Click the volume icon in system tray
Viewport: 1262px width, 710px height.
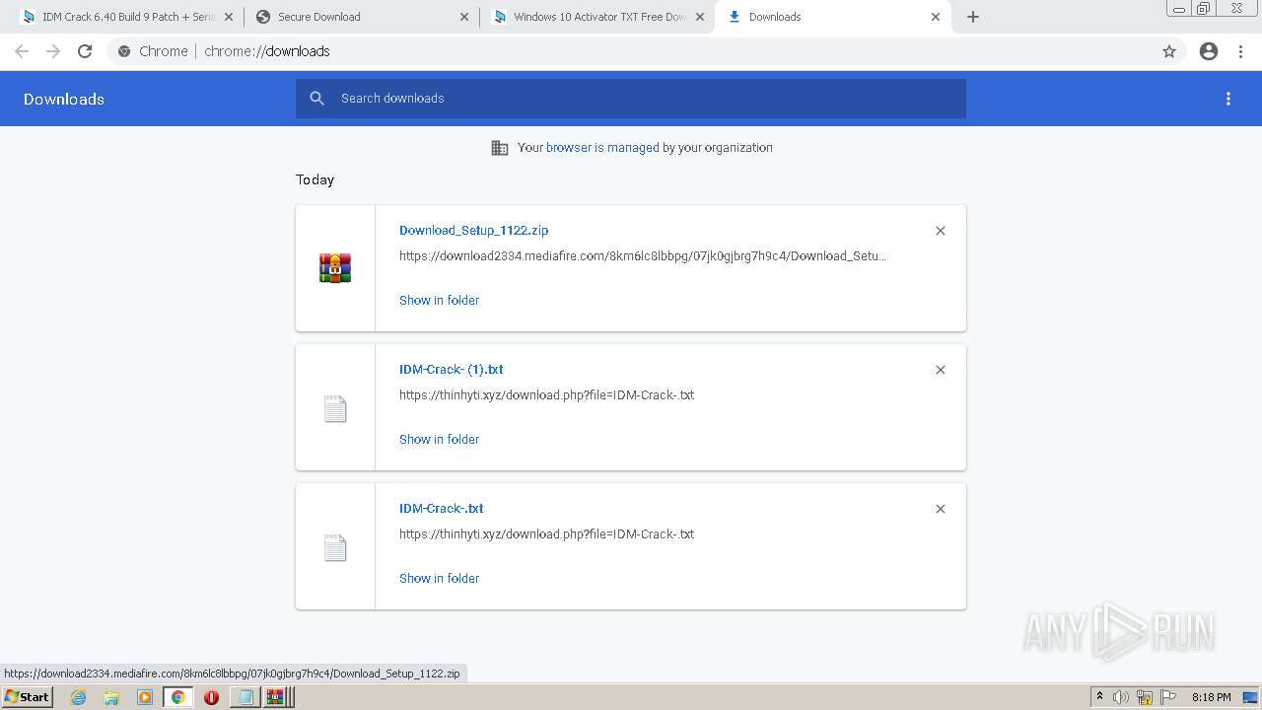tap(1121, 697)
